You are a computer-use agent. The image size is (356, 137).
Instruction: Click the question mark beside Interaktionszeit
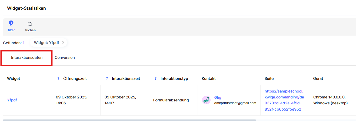(x=107, y=79)
